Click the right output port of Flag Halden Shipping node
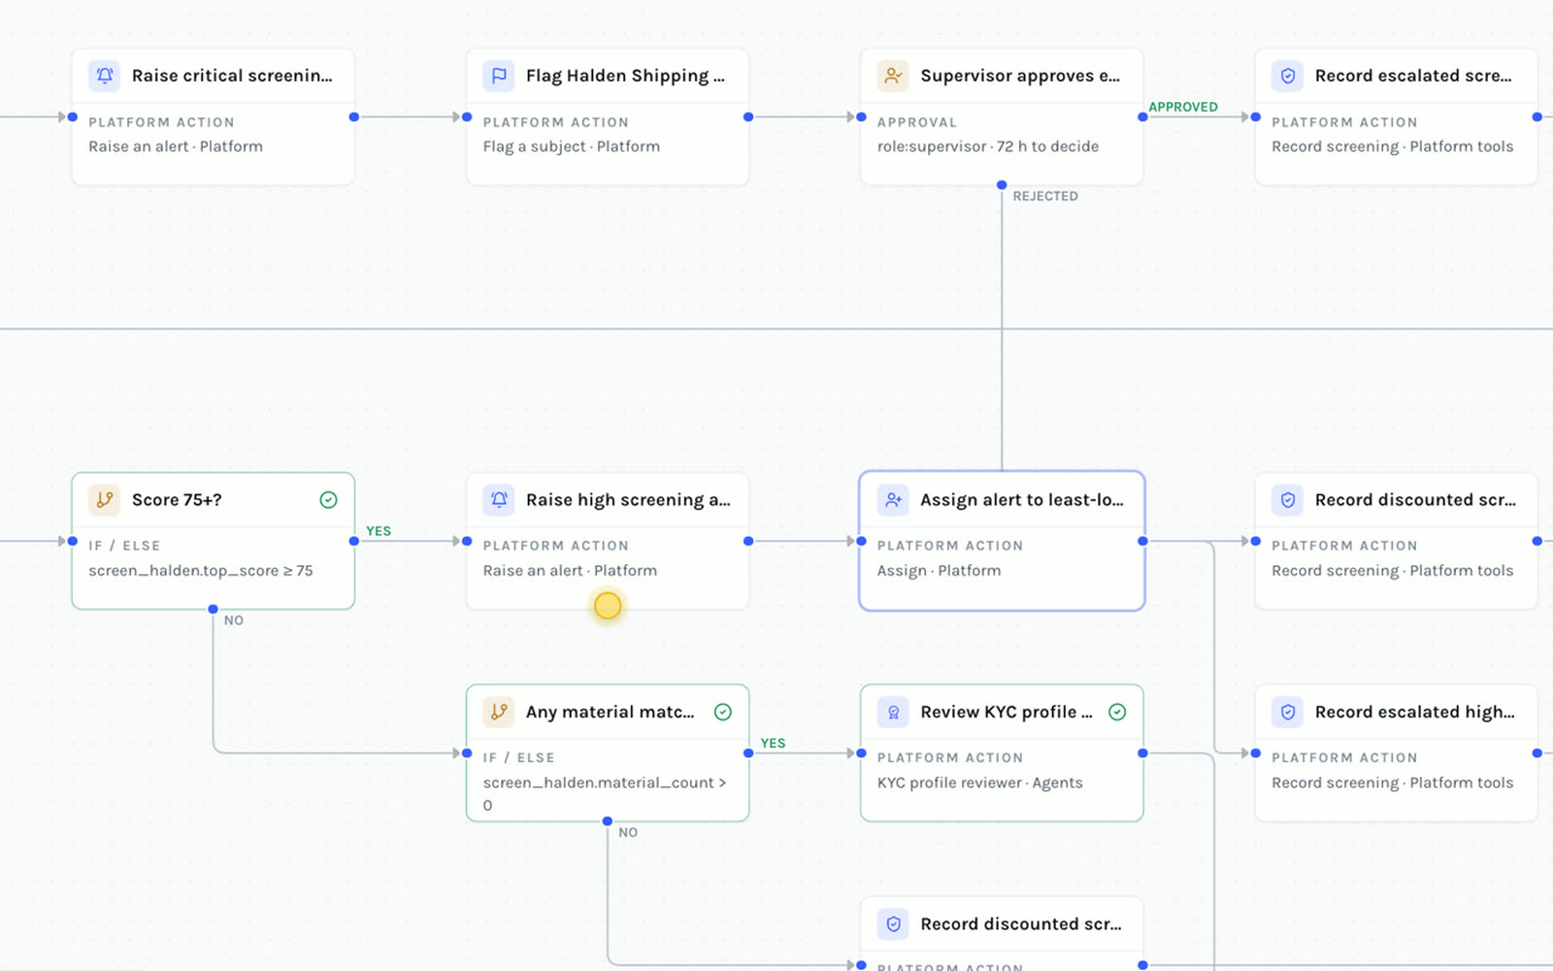Image resolution: width=1553 pixels, height=971 pixels. (x=748, y=117)
